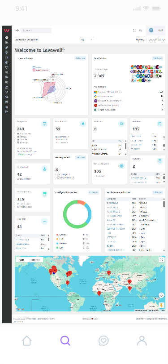168x364 pixels.
Task: Expand the map to fullscreen
Action: point(161,260)
